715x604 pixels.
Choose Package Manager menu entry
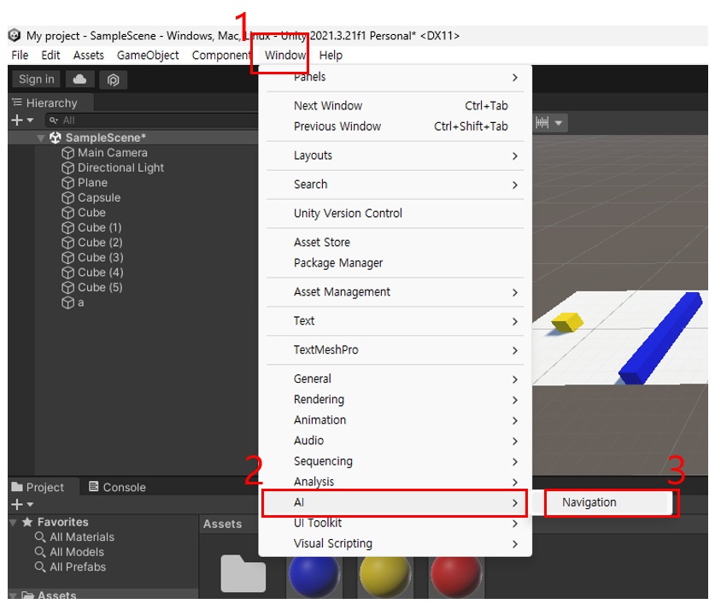click(395, 263)
